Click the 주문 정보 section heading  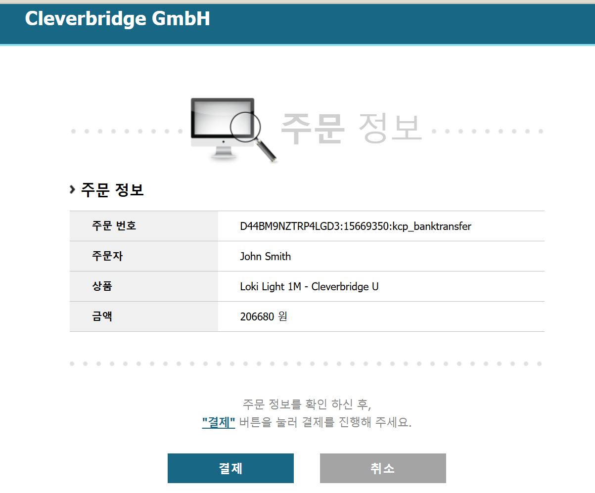tap(112, 190)
